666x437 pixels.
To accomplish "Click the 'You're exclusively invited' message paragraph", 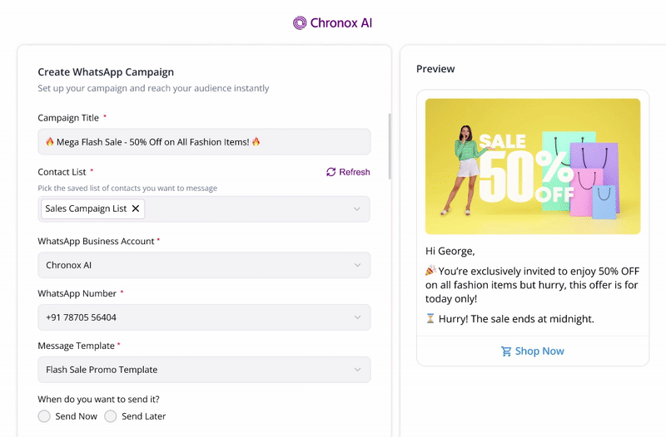I will 532,285.
